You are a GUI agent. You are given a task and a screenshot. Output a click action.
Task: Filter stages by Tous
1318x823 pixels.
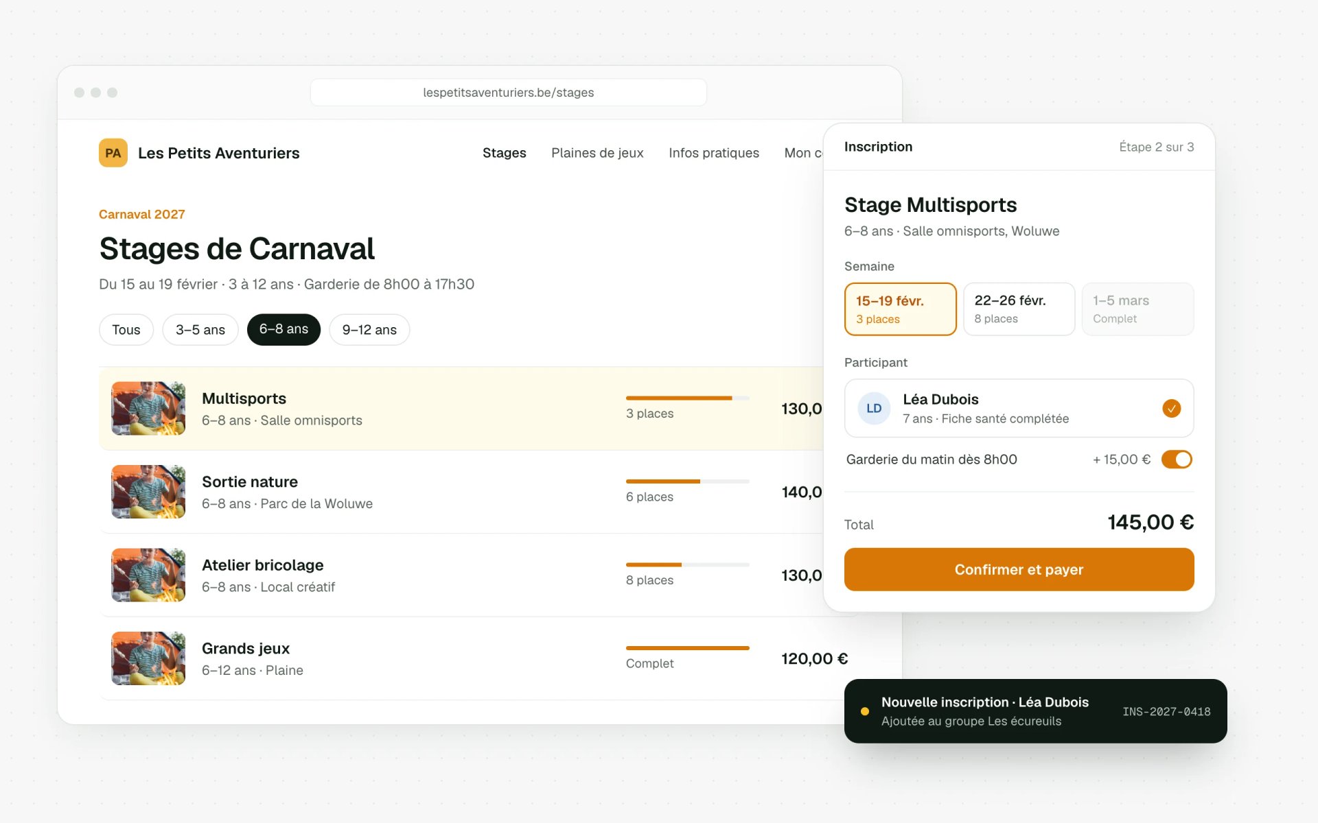[x=126, y=330]
